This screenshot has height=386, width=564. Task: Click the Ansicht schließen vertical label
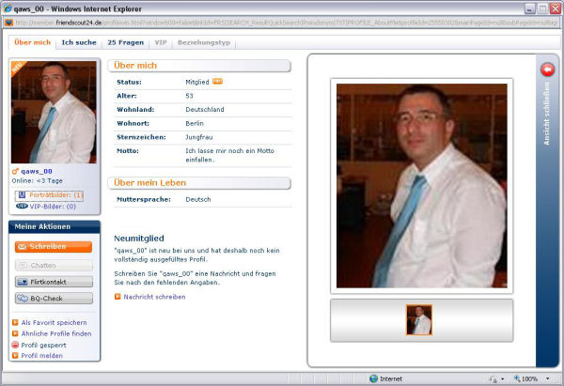547,114
